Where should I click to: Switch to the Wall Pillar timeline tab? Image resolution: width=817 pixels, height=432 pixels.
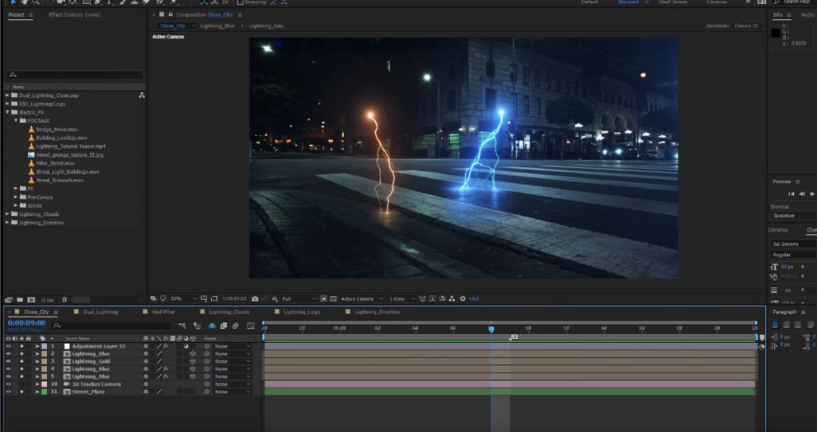(x=163, y=312)
